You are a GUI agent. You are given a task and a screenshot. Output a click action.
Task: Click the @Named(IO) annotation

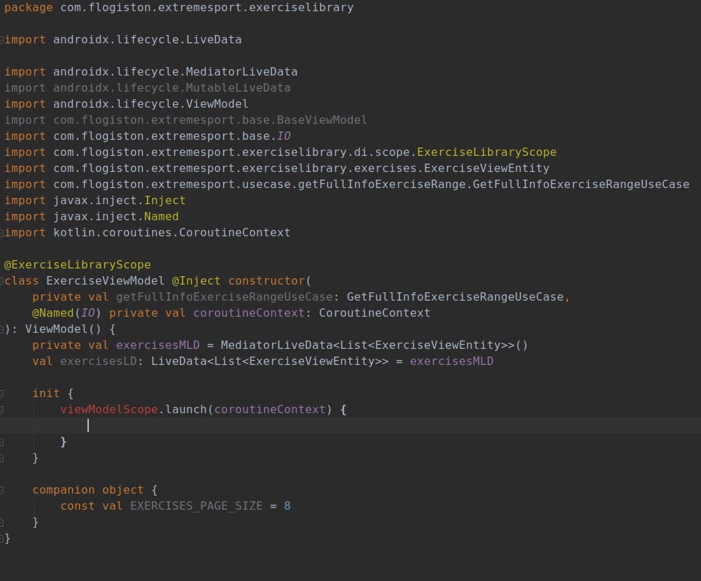66,313
